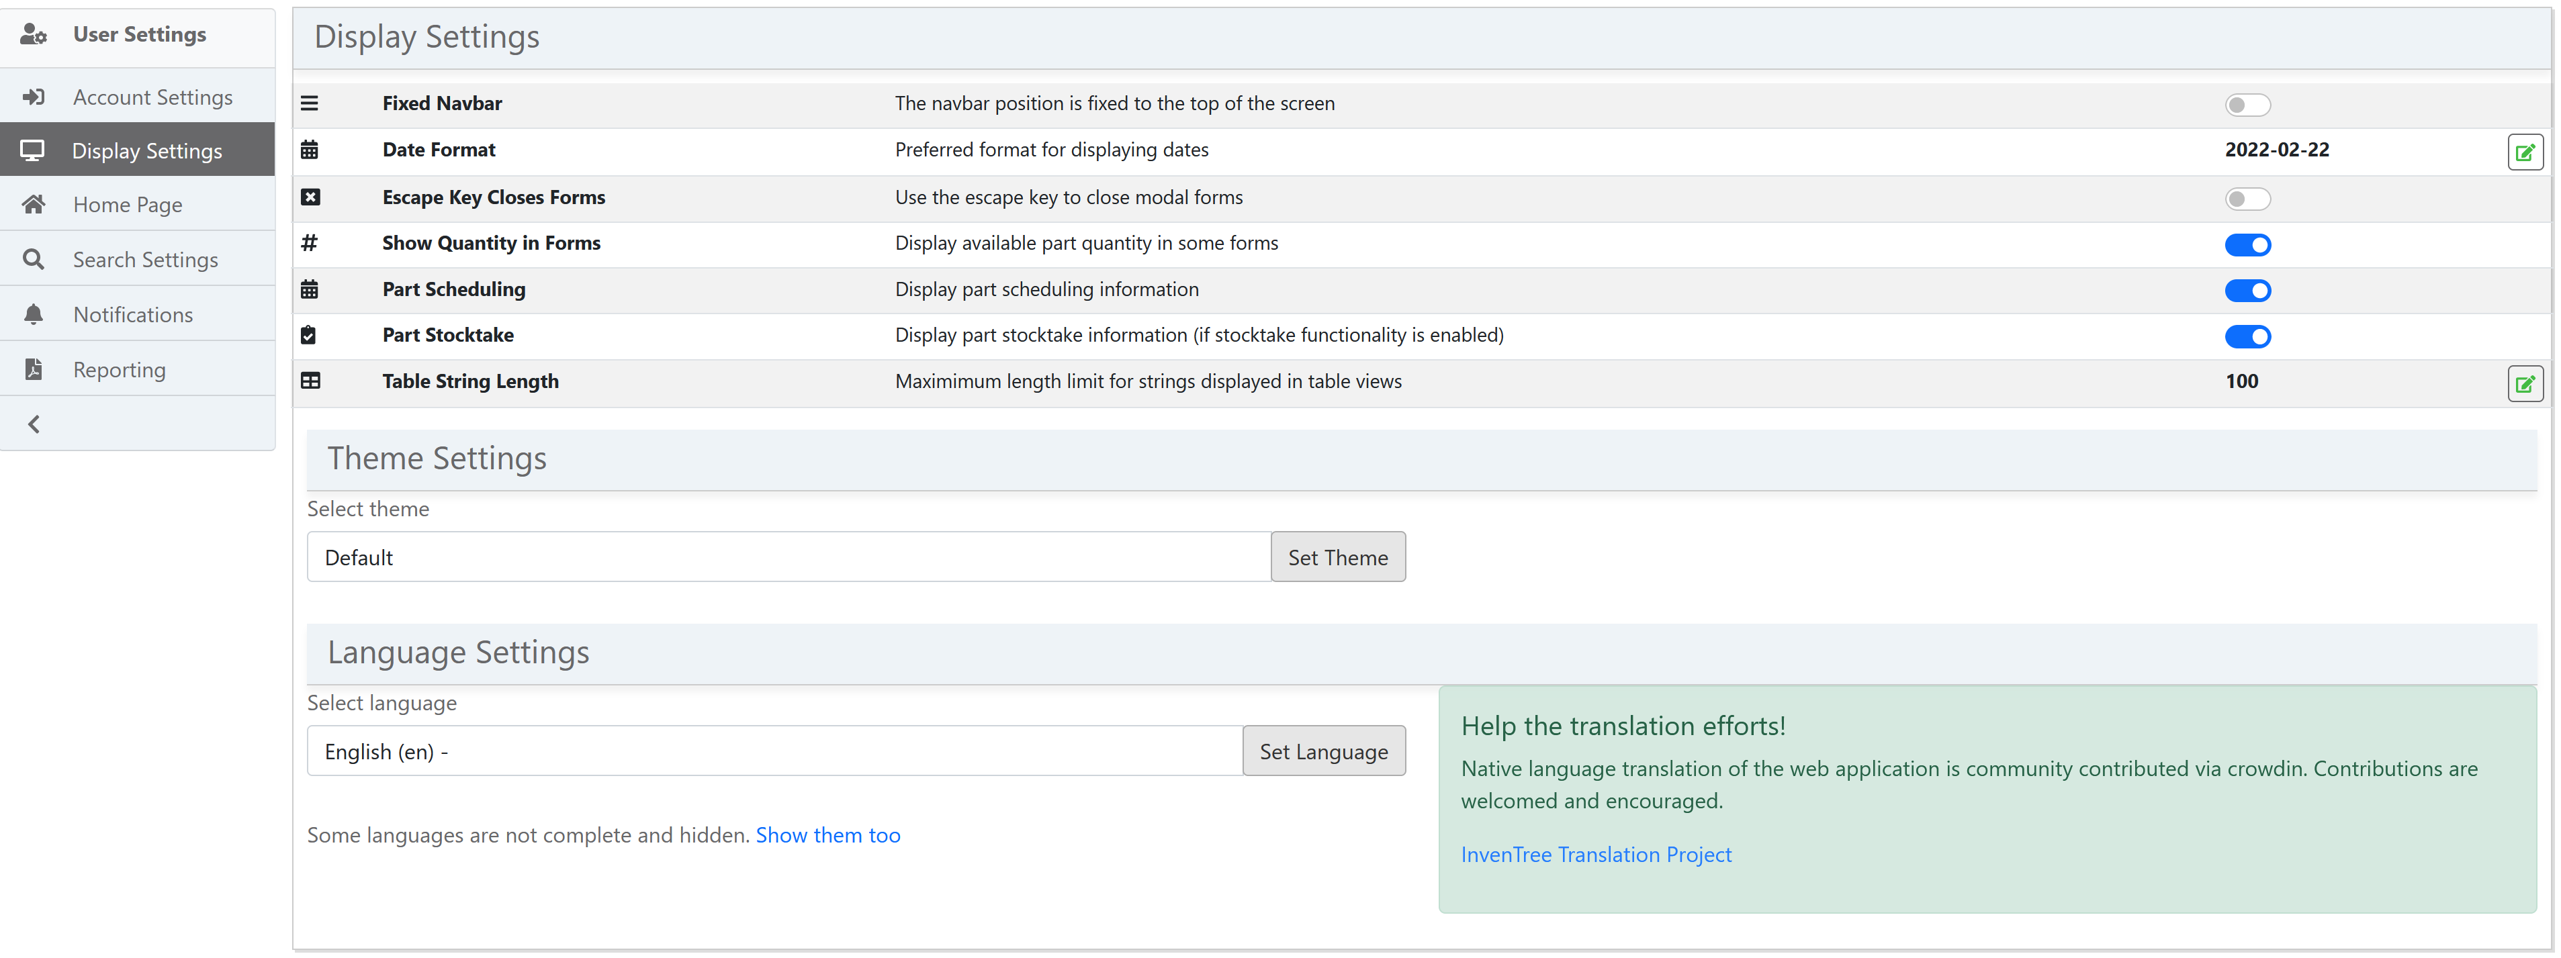Click the Date Format edit icon
This screenshot has width=2561, height=958.
point(2524,152)
